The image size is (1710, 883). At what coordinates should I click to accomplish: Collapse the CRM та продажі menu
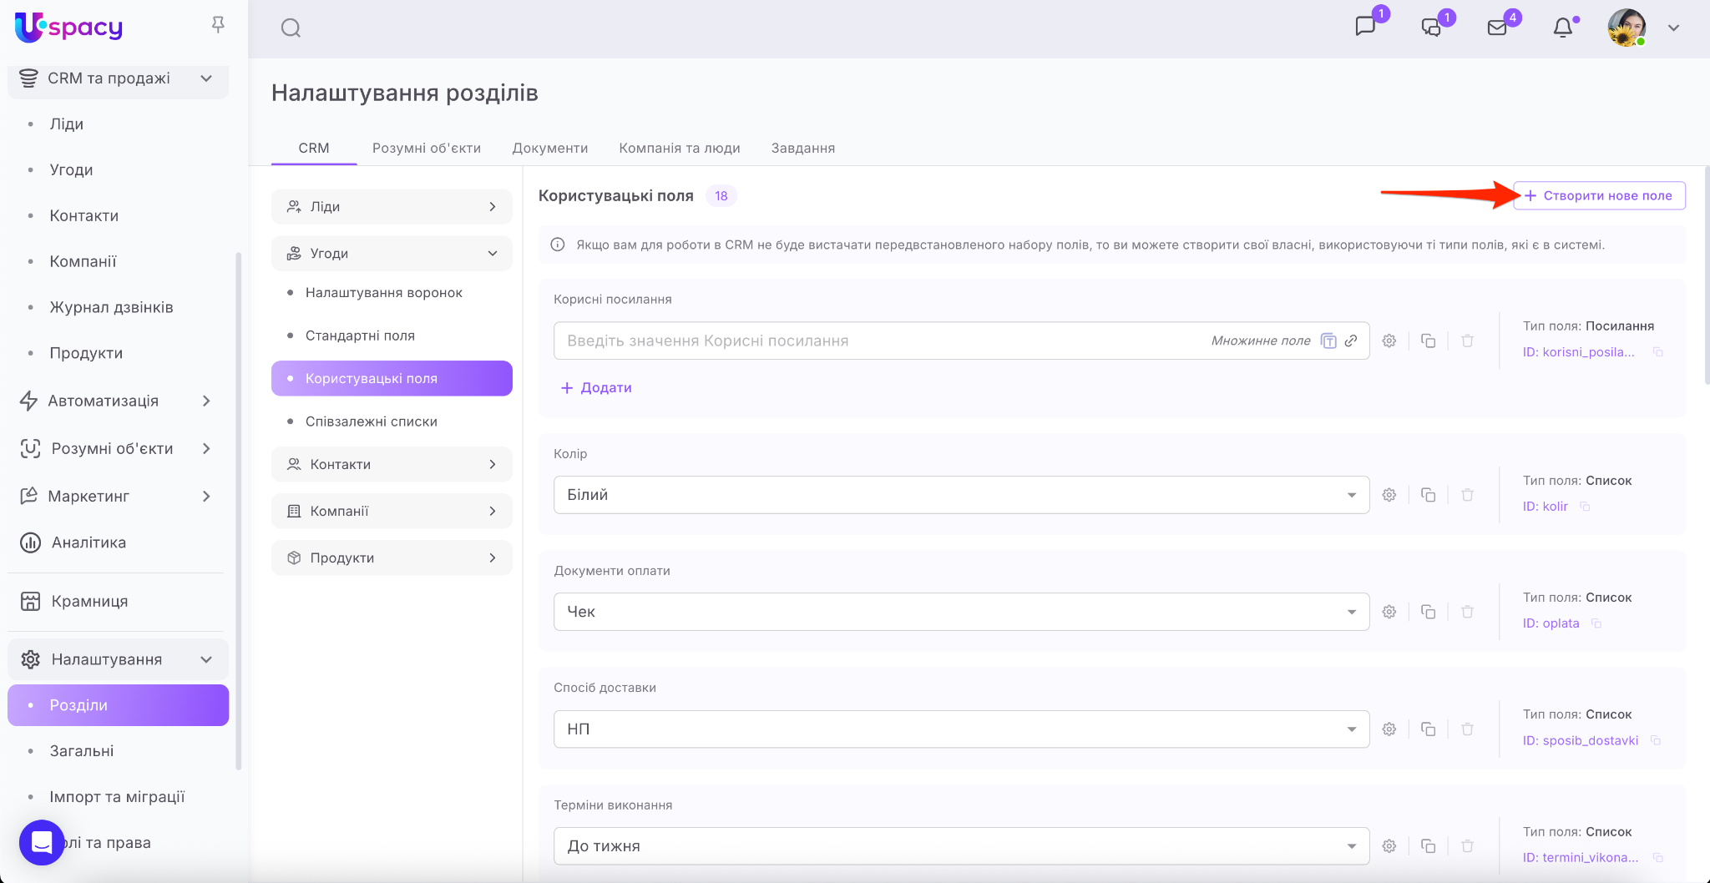point(205,78)
